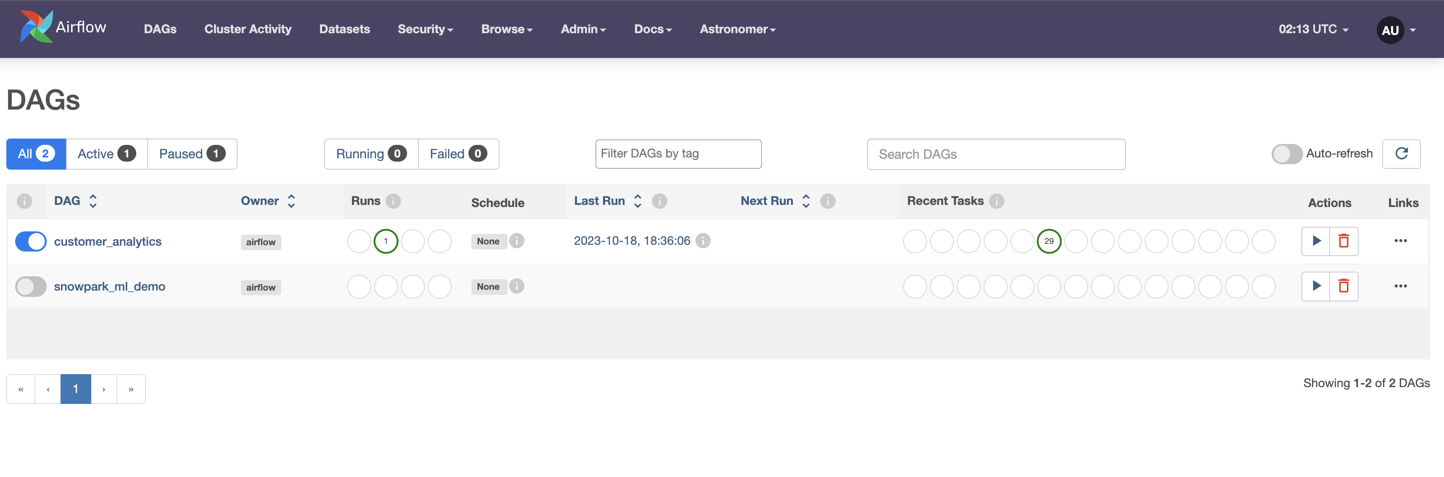Screen dimensions: 1444x477
Task: Click the info icon beside Recent Tasks header
Action: (x=996, y=201)
